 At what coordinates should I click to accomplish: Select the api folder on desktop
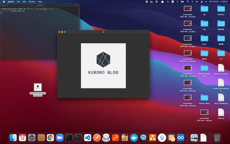click(204, 10)
